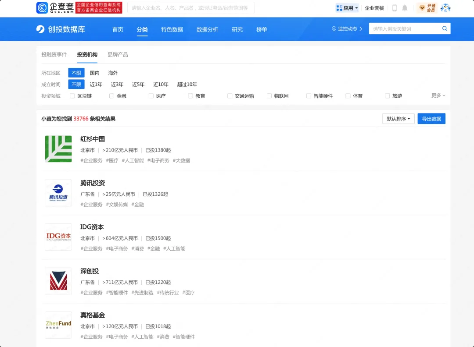Click the #先进制造 tag under 深创投
The height and width of the screenshot is (347, 474).
pos(142,293)
